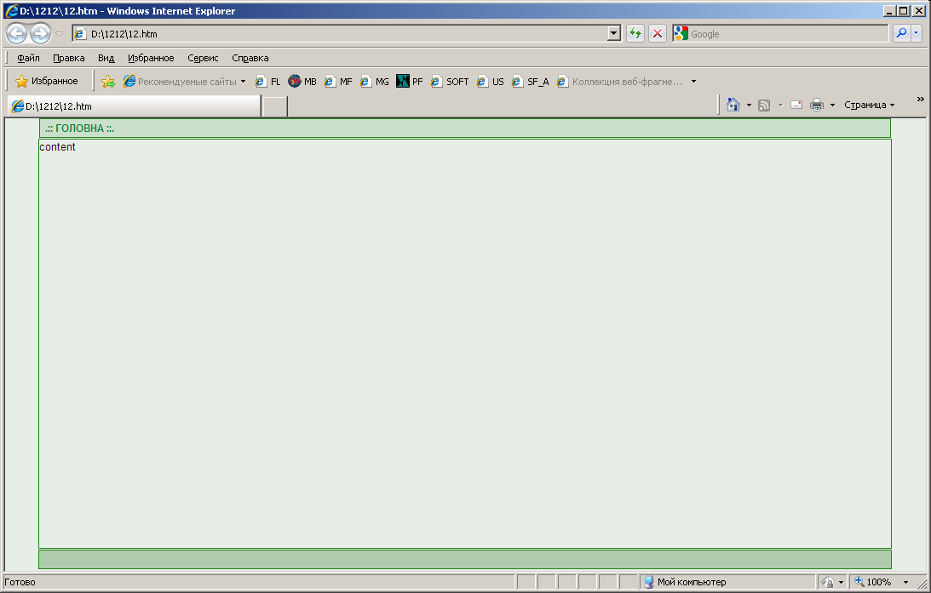Open the Сервис menu
The width and height of the screenshot is (931, 593).
coord(203,58)
